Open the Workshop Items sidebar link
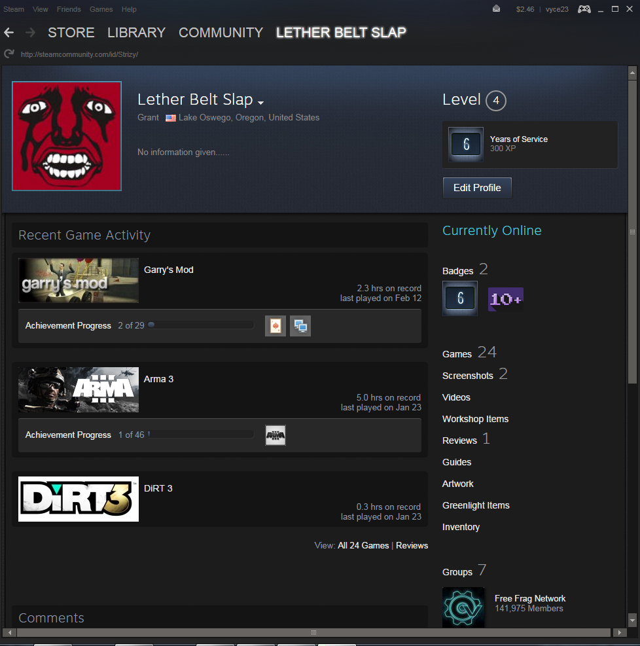Image resolution: width=640 pixels, height=646 pixels. (x=475, y=419)
